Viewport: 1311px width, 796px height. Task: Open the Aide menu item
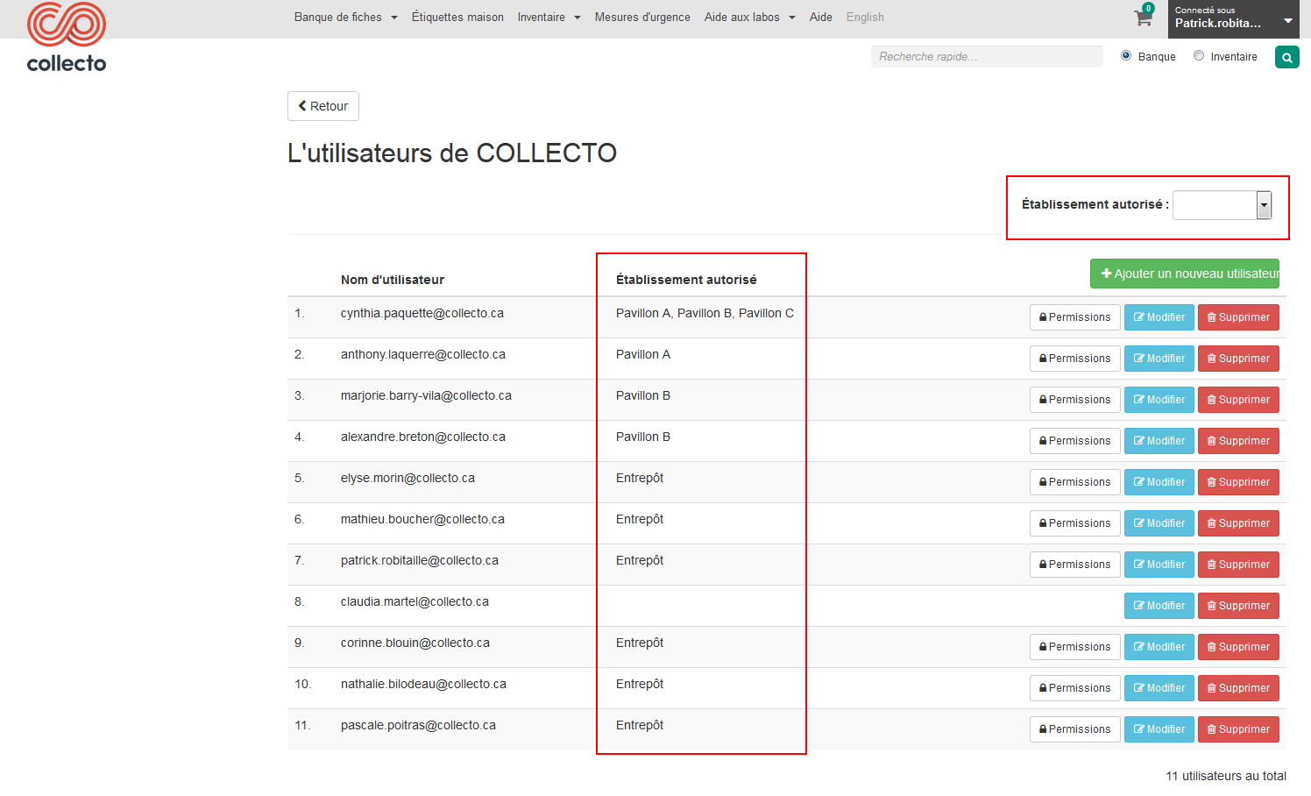click(821, 18)
